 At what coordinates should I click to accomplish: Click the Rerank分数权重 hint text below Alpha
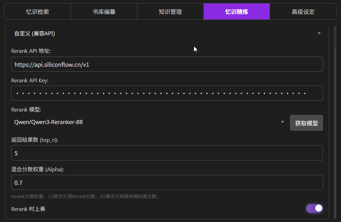(x=85, y=197)
